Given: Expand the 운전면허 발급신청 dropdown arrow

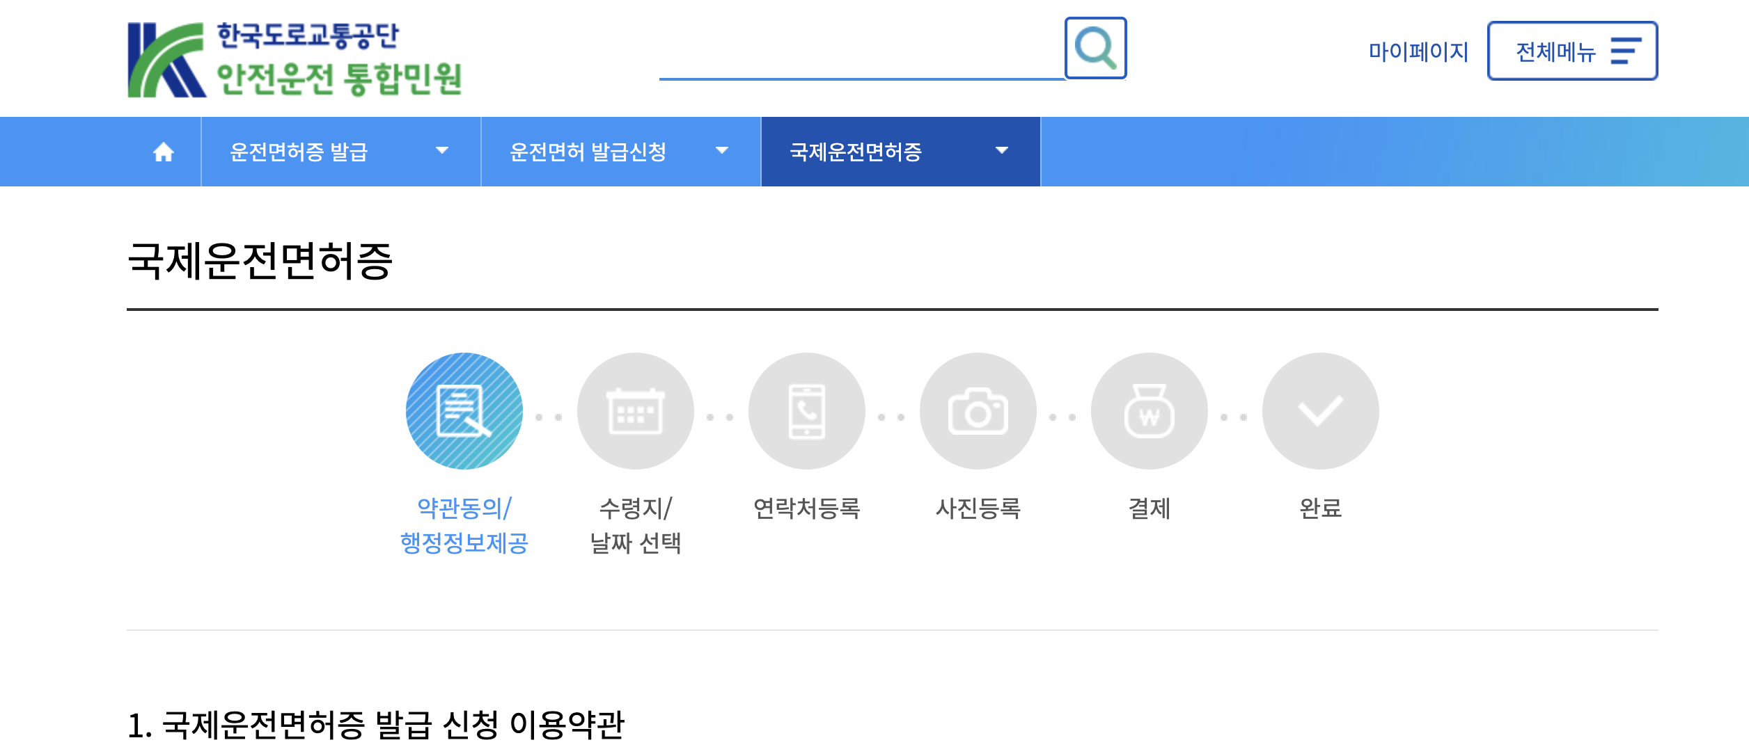Looking at the screenshot, I should tap(722, 151).
